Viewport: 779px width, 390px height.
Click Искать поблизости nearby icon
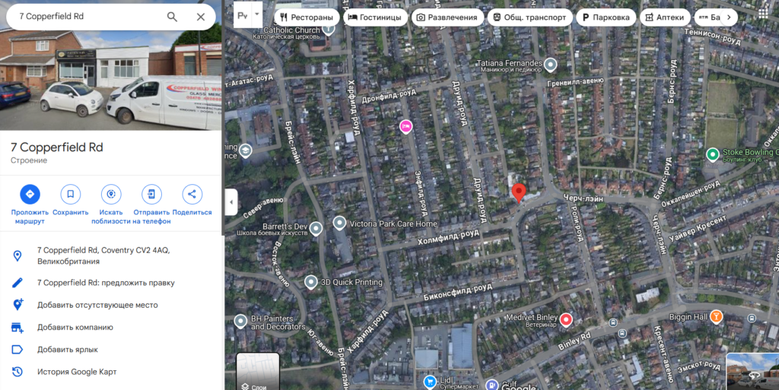(x=111, y=194)
